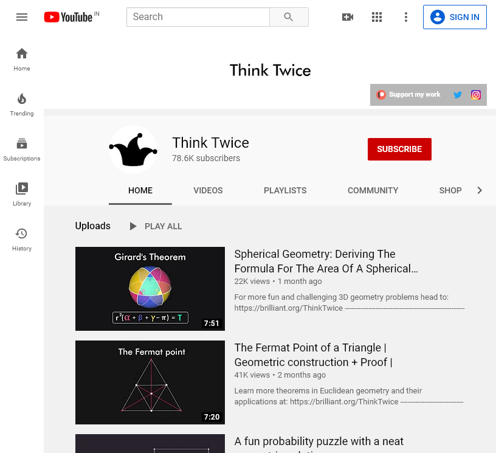The height and width of the screenshot is (453, 496).
Task: Click the Uploads section heading
Action: point(92,226)
